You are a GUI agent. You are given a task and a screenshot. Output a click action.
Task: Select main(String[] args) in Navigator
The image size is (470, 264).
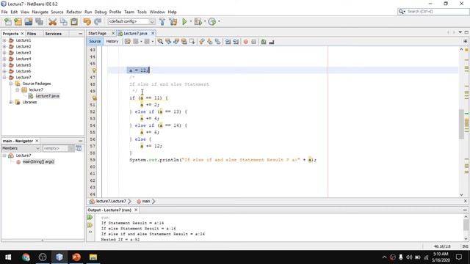pyautogui.click(x=38, y=161)
